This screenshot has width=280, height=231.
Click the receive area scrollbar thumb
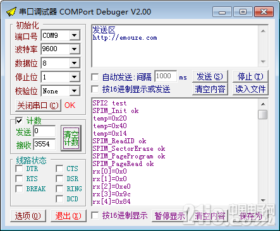[x=263, y=114]
